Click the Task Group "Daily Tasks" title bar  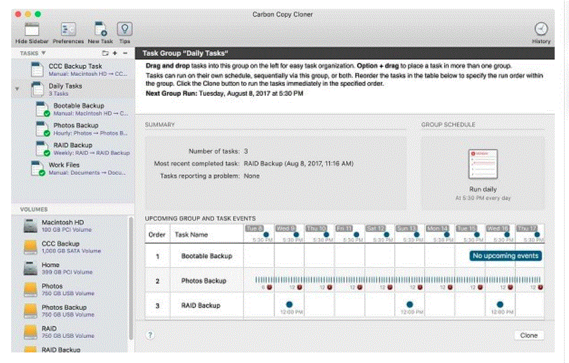point(345,54)
